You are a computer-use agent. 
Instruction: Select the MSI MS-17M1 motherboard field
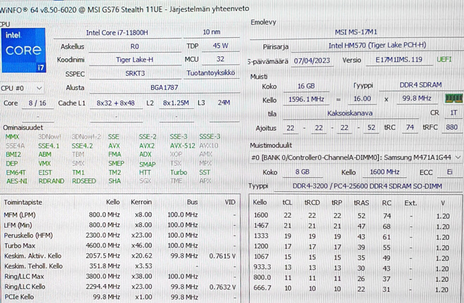click(x=356, y=32)
